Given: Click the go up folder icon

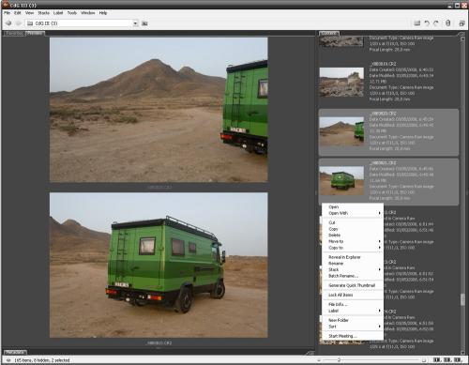Looking at the screenshot, I should (144, 23).
